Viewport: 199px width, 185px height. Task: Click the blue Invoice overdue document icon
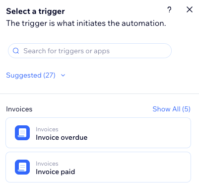tap(22, 133)
